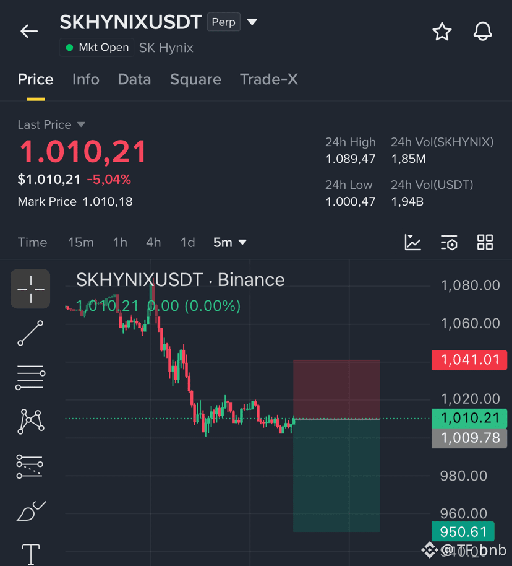Expand the SKHYNIXUSDT pair selector arrow

coord(252,22)
